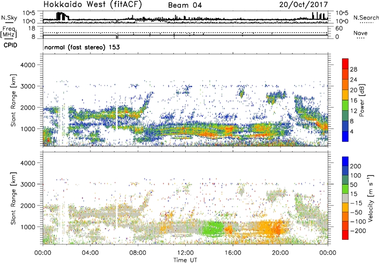Click the '60' Nave axis tick label
The image size is (379, 263).
tap(339, 28)
